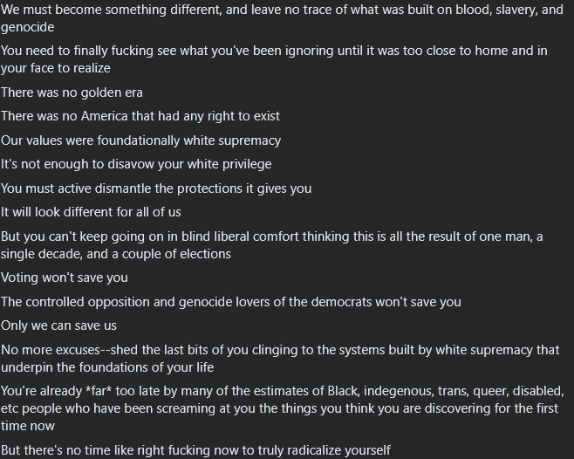
Task: Select the line beginning "There was no America"
Action: click(140, 116)
